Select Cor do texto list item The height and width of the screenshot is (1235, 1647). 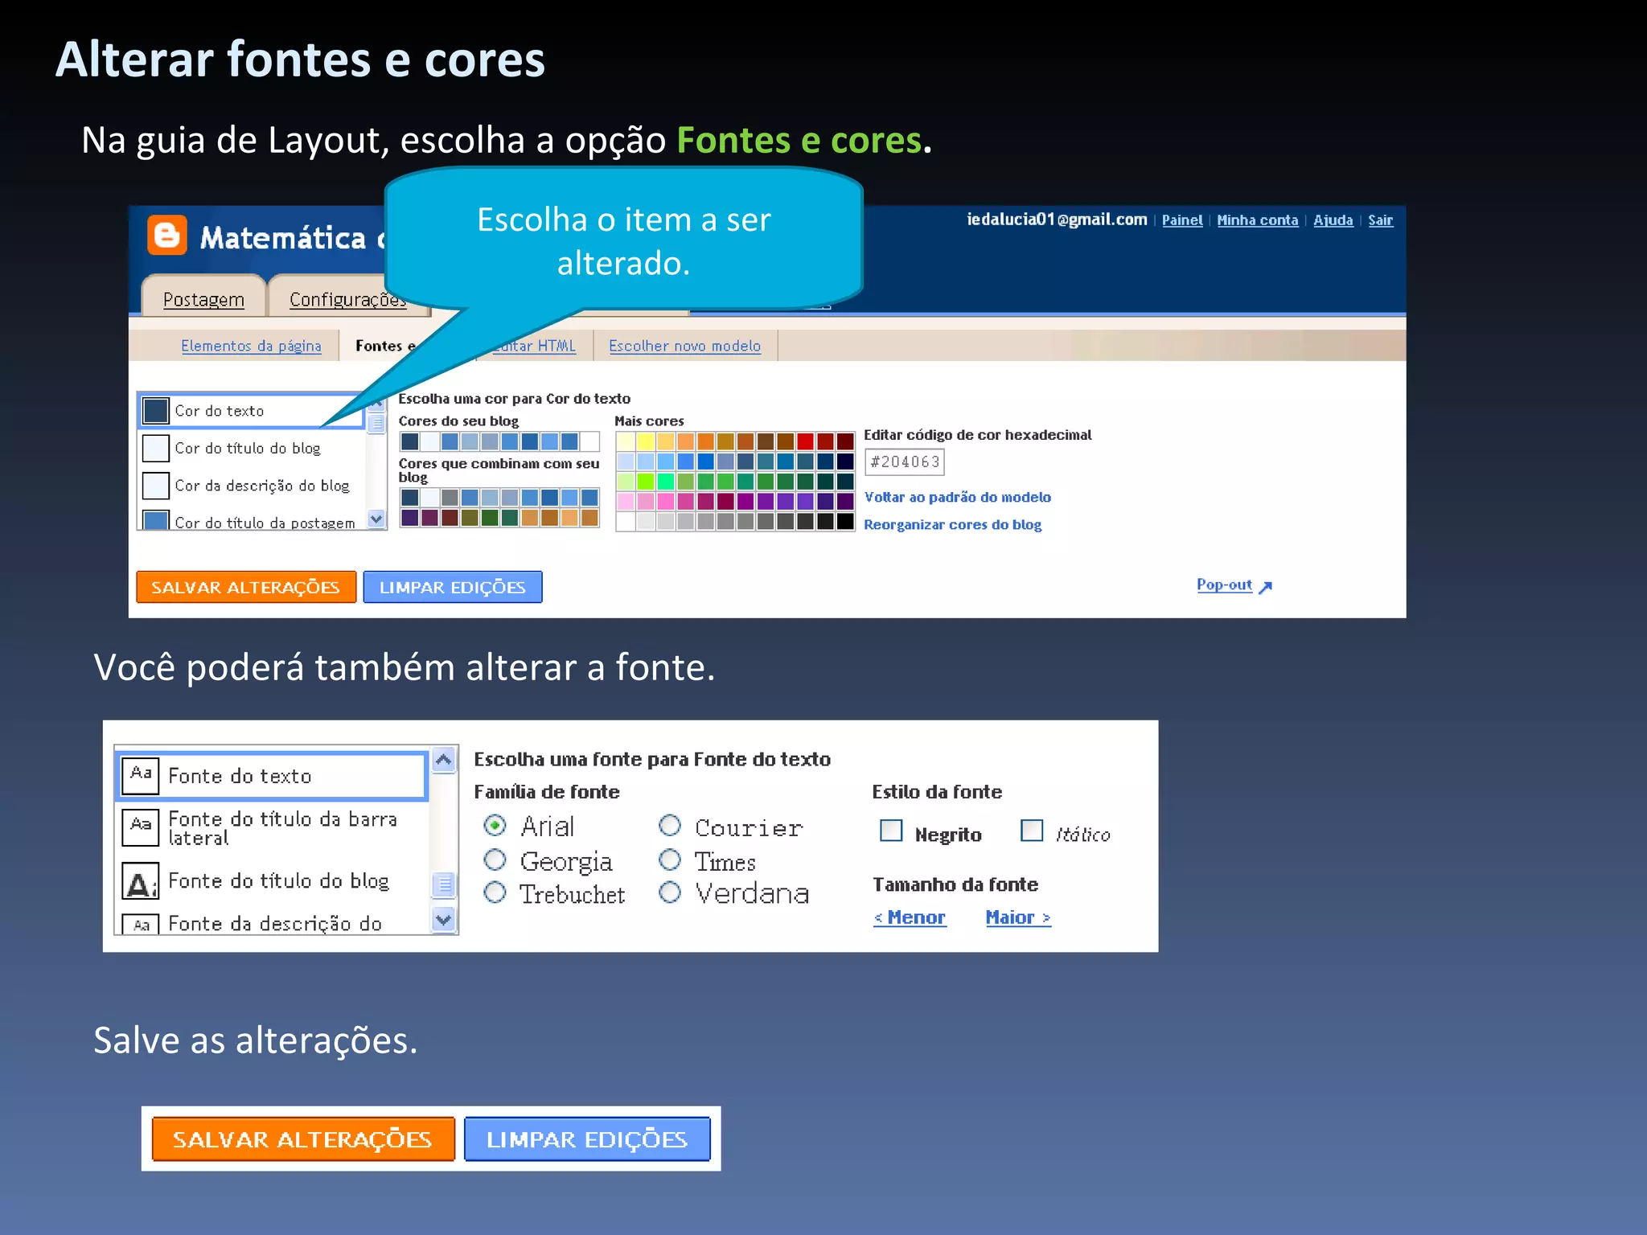[251, 411]
